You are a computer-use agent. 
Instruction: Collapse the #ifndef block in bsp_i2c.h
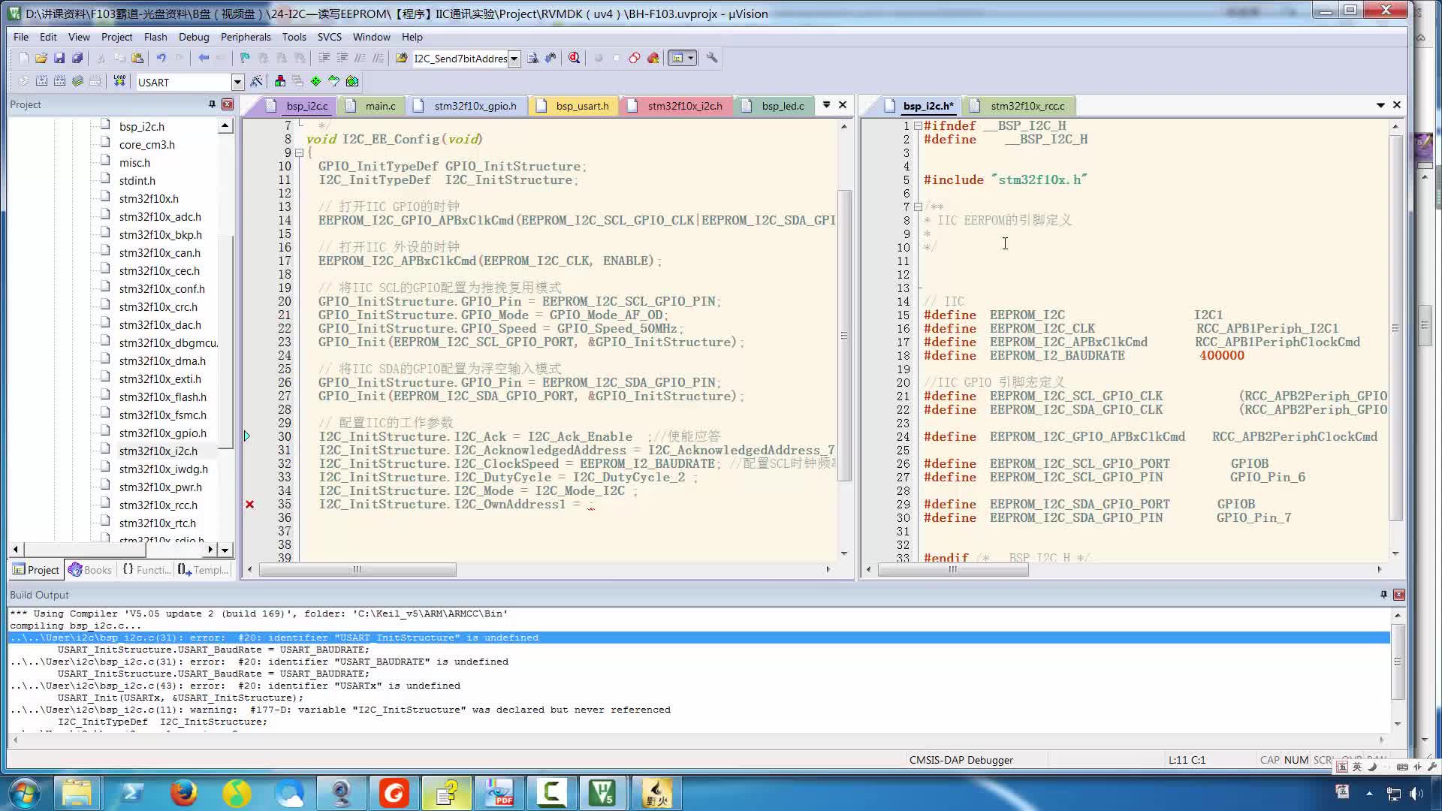pyautogui.click(x=918, y=126)
